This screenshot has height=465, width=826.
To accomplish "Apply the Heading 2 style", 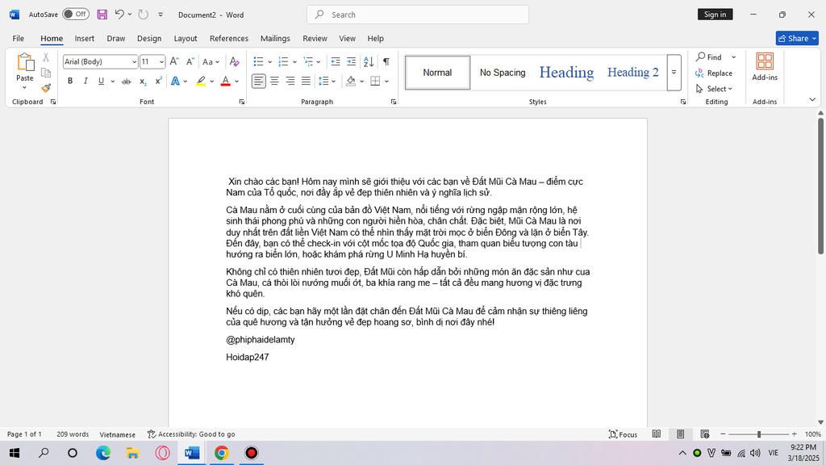I will (x=632, y=72).
